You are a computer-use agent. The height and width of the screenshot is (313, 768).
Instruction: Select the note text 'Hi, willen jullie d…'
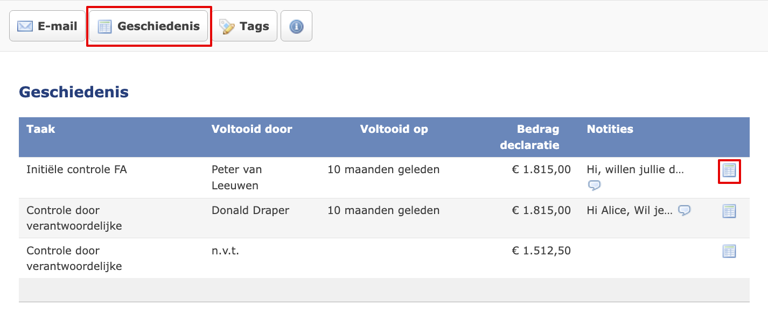coord(636,170)
